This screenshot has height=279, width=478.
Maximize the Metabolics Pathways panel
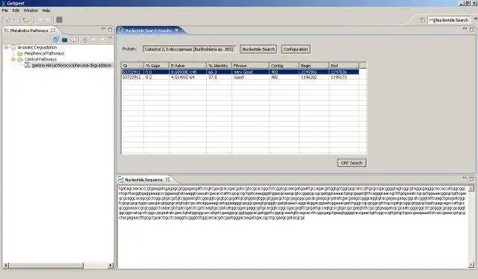(x=110, y=29)
